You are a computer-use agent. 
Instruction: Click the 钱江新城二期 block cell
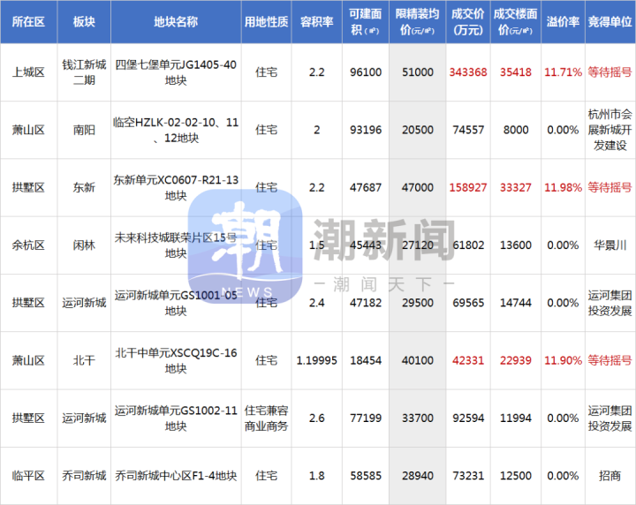click(x=84, y=72)
